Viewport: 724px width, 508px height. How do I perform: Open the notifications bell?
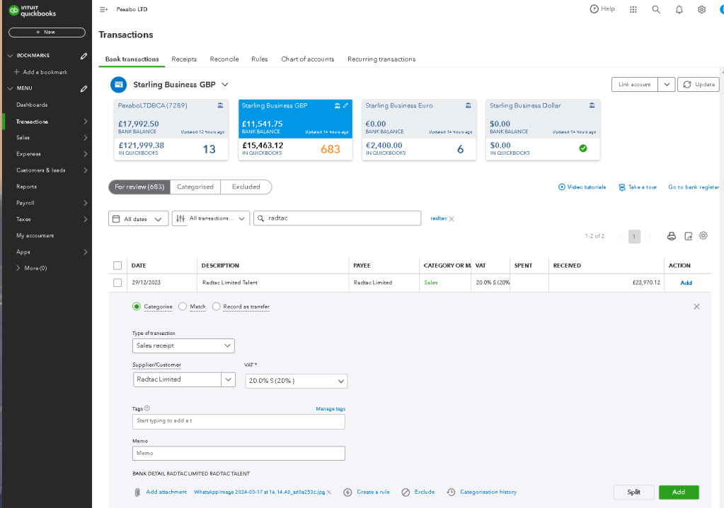tap(679, 9)
